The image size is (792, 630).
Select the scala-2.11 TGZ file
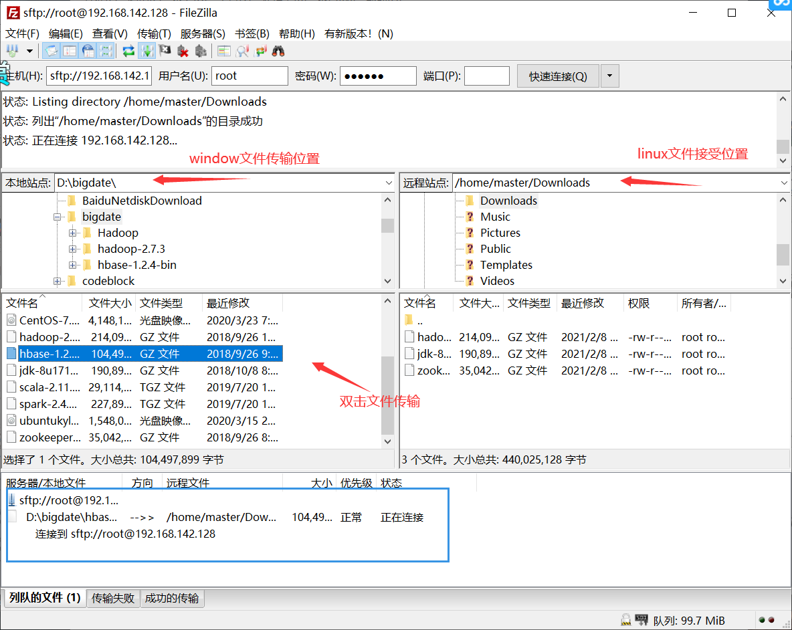point(143,387)
